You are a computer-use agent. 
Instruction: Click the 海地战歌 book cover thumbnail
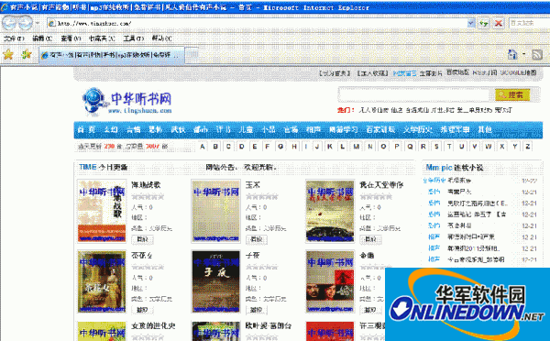coord(102,211)
